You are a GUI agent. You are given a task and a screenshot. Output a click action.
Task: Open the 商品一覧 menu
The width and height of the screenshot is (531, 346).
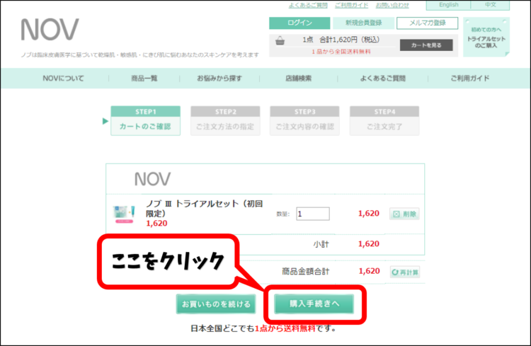(144, 79)
